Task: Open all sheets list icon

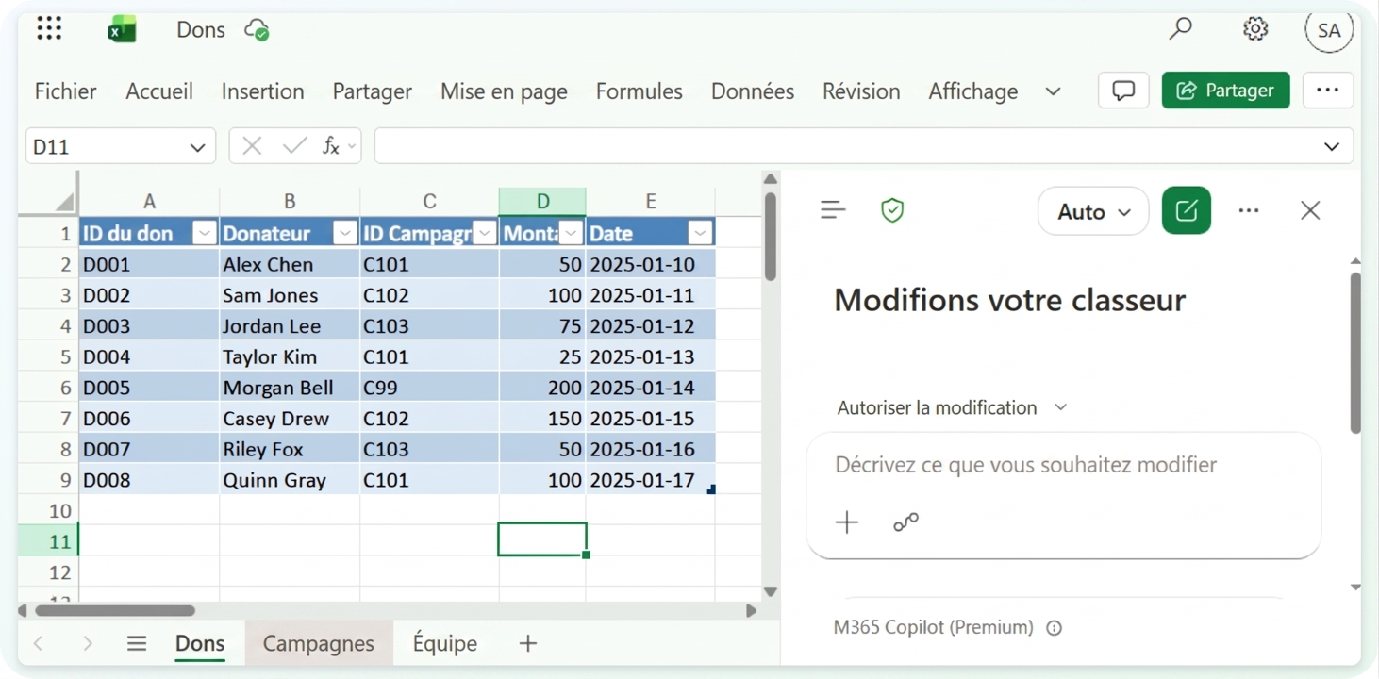Action: coord(137,643)
